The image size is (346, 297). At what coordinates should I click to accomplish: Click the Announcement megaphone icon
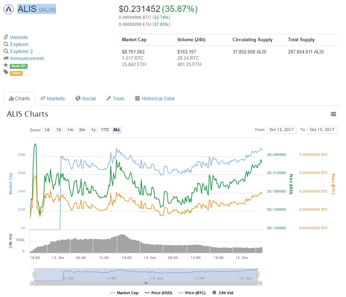pos(6,58)
